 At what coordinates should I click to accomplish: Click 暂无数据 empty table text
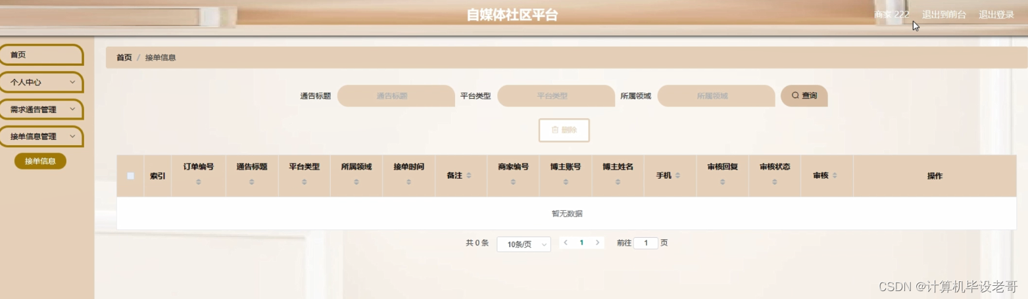566,214
